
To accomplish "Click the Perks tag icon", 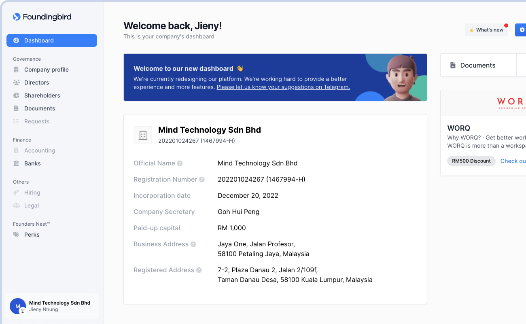I will 16,235.
